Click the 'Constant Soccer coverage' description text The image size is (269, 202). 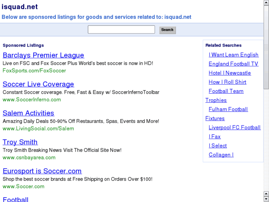tap(81, 92)
